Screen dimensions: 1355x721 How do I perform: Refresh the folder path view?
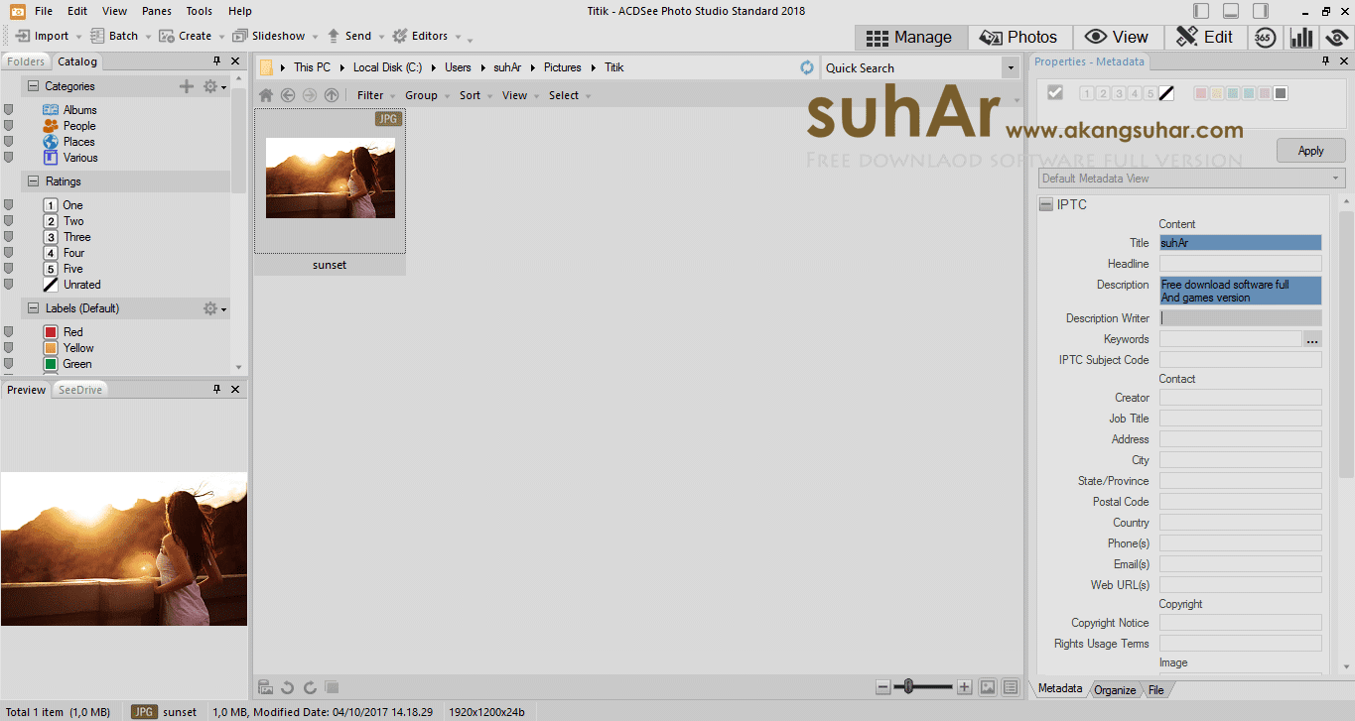pyautogui.click(x=807, y=67)
